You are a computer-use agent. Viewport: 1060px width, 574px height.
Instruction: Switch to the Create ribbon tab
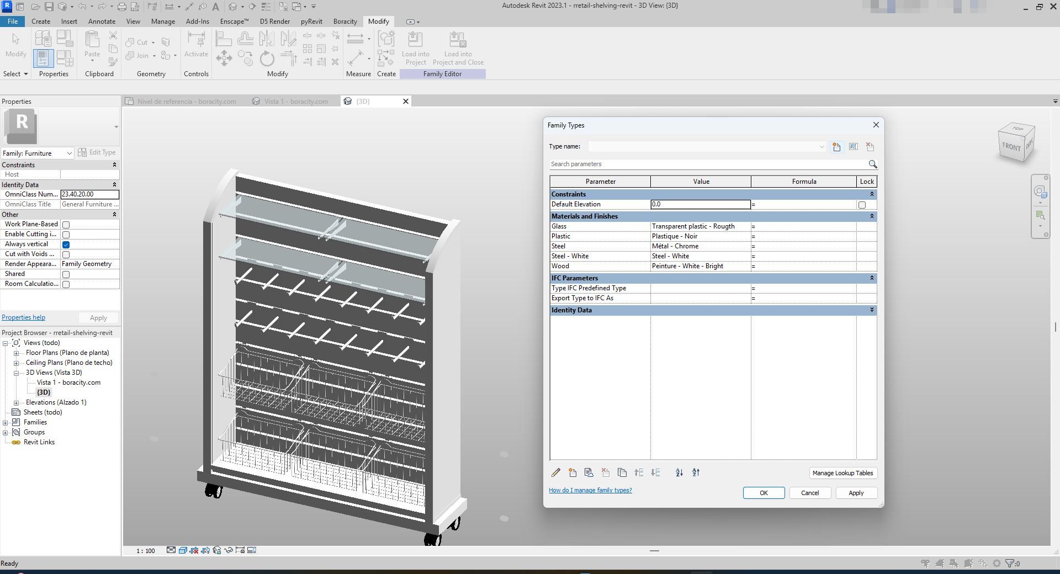(x=40, y=22)
